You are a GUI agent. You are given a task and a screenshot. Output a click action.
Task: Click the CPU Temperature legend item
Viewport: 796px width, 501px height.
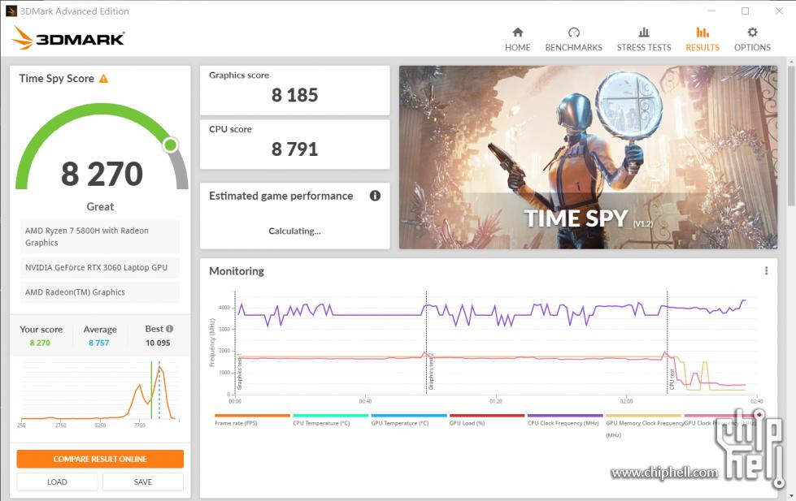tap(330, 421)
